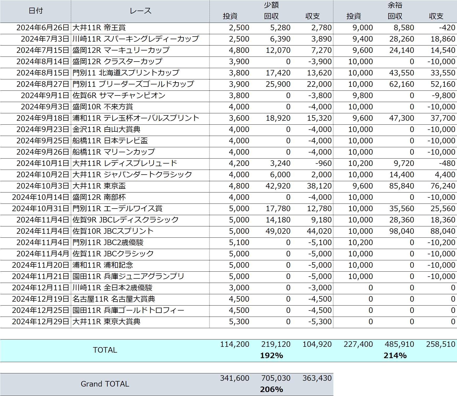Select 船橋11R 日本テレビ盃 cell

click(110, 141)
